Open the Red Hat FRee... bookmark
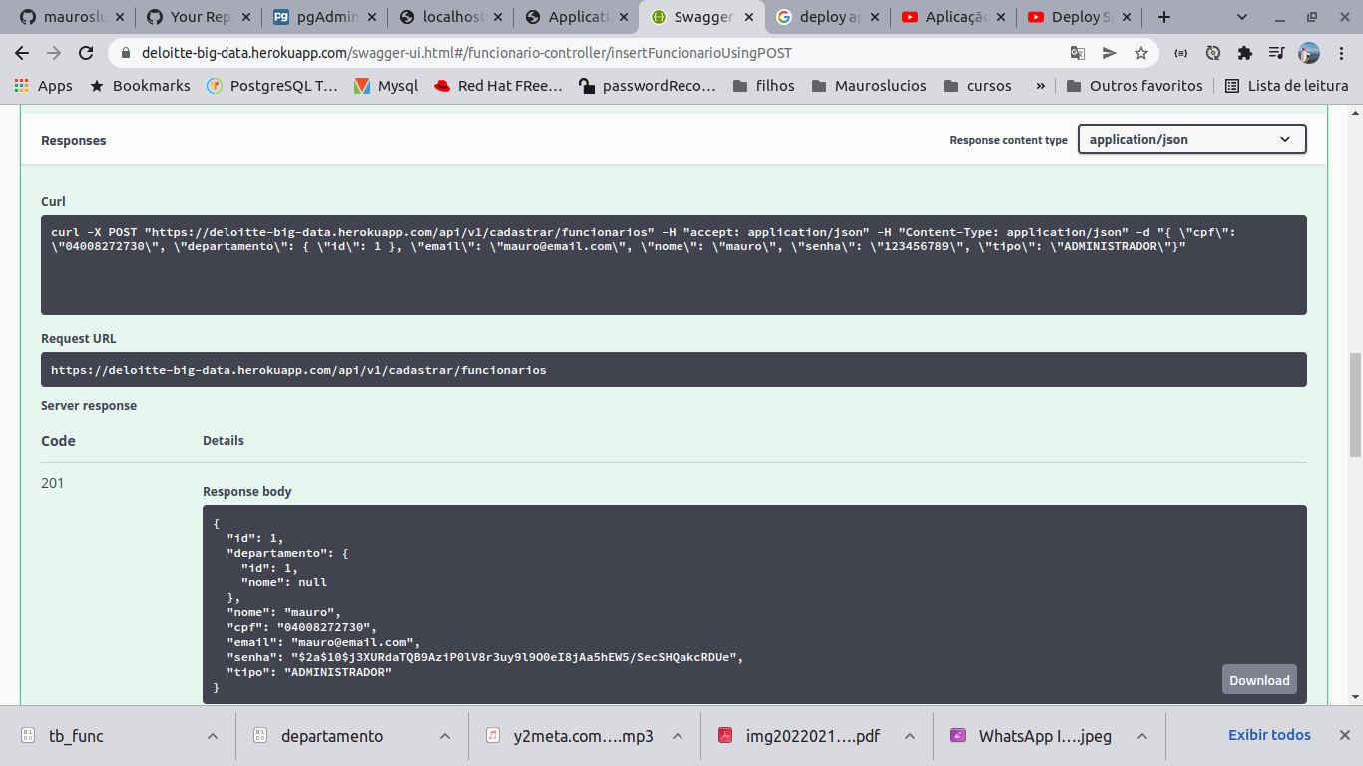This screenshot has height=766, width=1363. coord(499,86)
